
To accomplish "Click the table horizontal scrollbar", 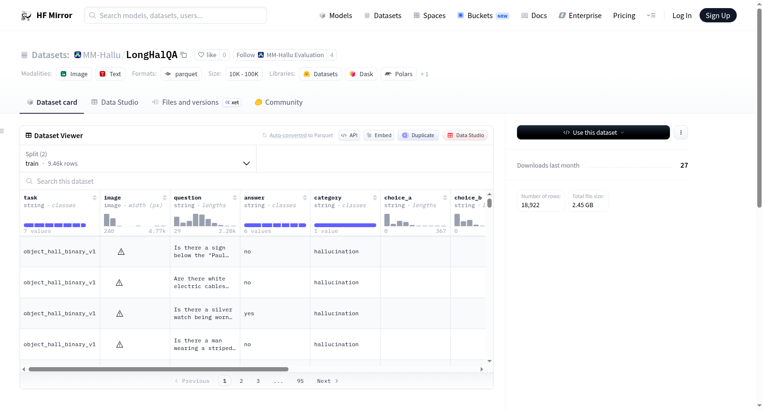I will coord(158,369).
